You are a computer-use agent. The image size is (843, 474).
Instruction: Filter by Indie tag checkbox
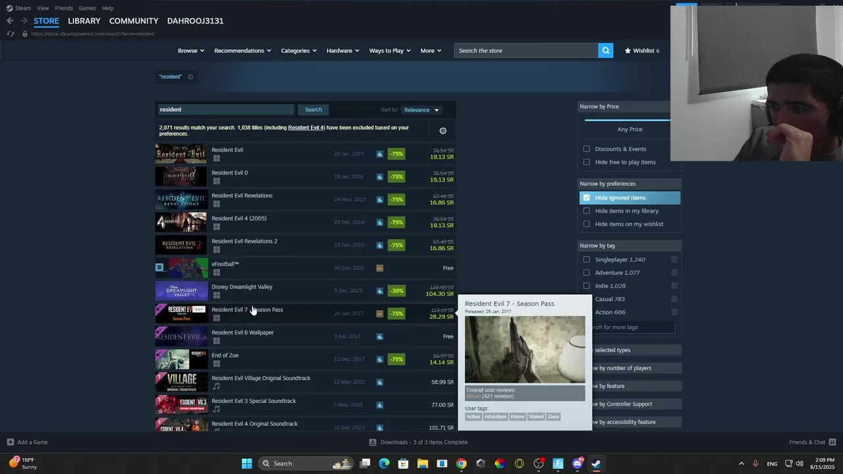(587, 286)
